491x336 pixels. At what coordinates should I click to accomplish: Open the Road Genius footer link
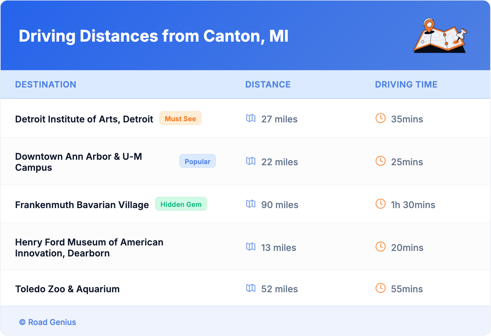52,322
